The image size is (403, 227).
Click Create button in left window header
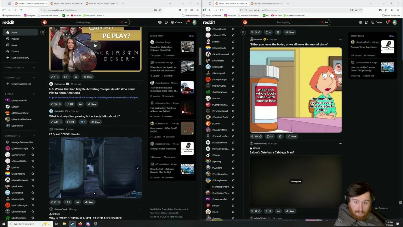click(176, 22)
